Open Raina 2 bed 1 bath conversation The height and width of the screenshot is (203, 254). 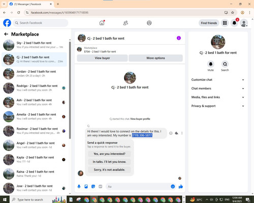pos(34,174)
